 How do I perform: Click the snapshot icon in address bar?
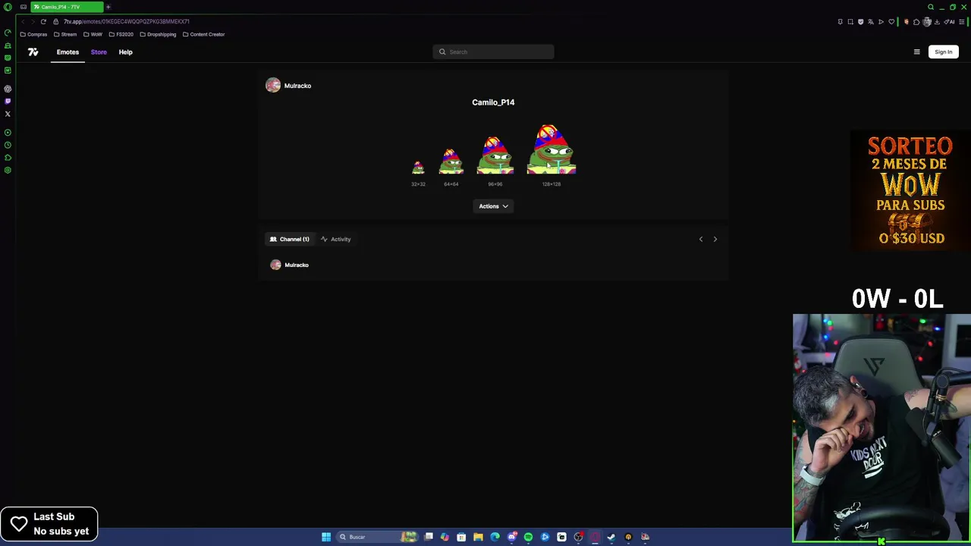tap(850, 21)
